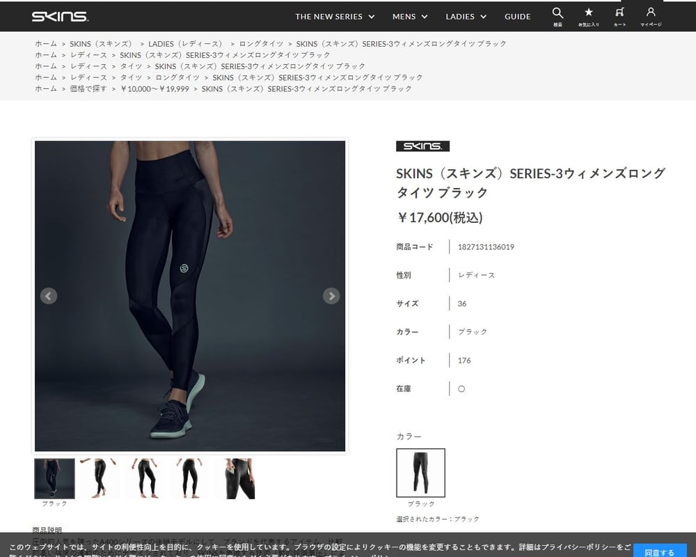This screenshot has height=557, width=696.
Task: Click the main product image
Action: [x=190, y=296]
